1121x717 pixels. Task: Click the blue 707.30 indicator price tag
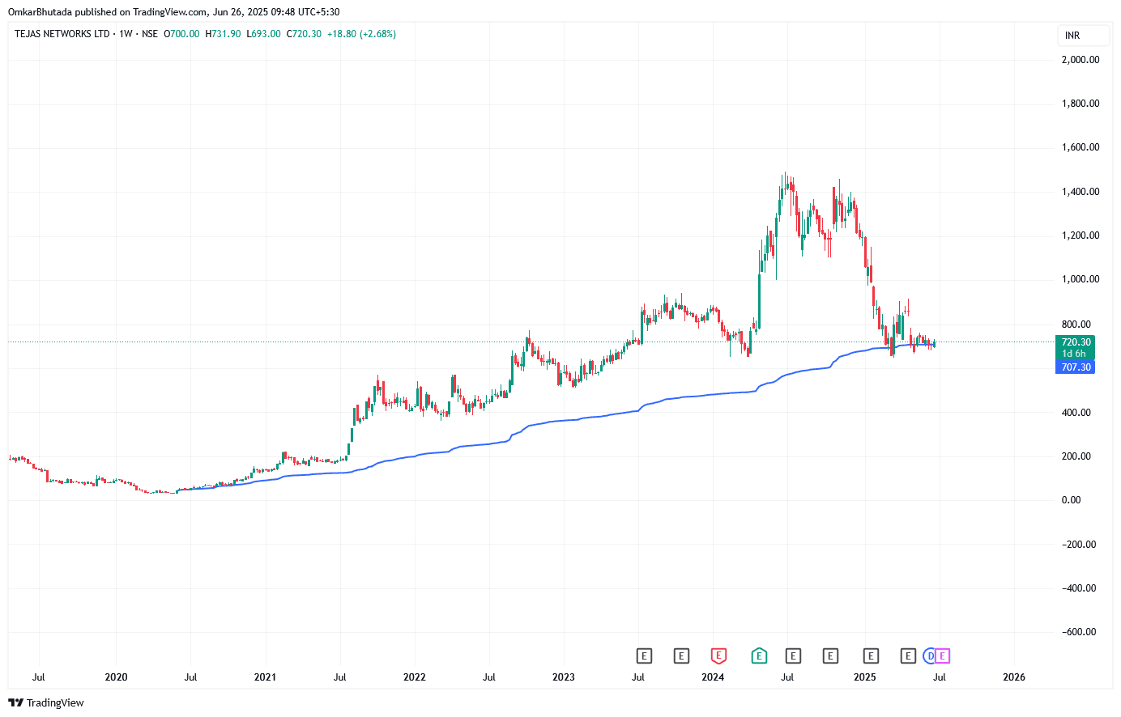point(1076,367)
